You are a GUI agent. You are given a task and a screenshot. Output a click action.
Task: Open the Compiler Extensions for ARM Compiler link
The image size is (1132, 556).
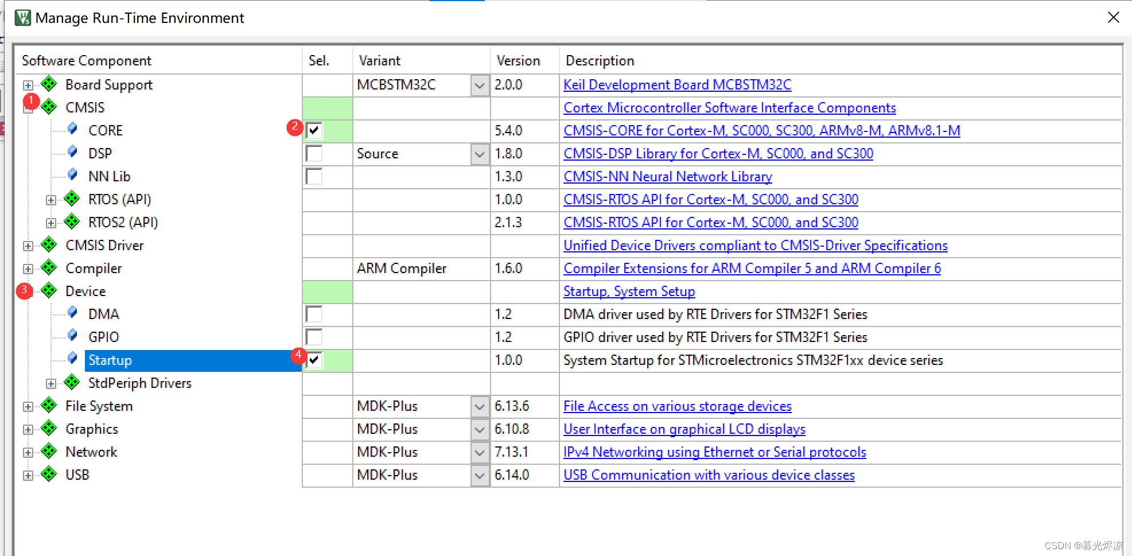[x=752, y=269]
